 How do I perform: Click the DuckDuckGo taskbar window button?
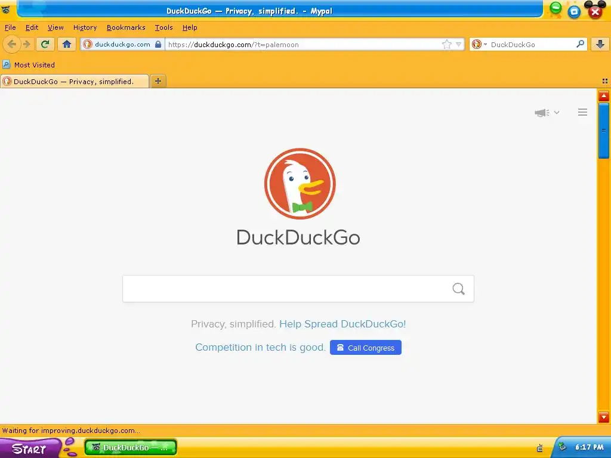tap(131, 447)
